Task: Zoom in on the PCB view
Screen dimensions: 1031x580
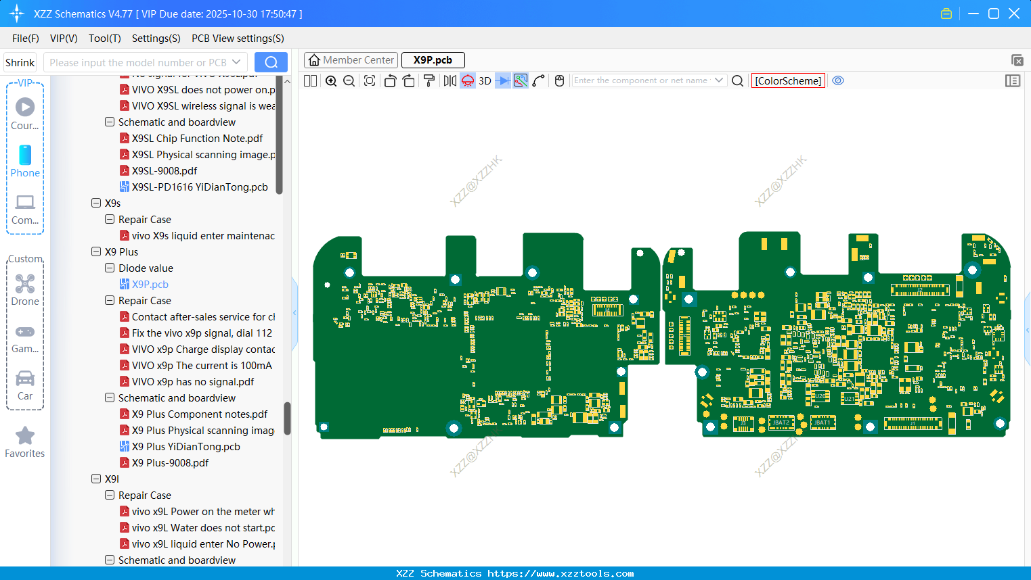Action: (x=331, y=80)
